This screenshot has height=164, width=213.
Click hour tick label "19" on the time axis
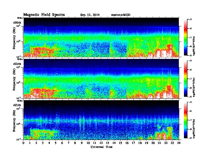click(x=146, y=143)
